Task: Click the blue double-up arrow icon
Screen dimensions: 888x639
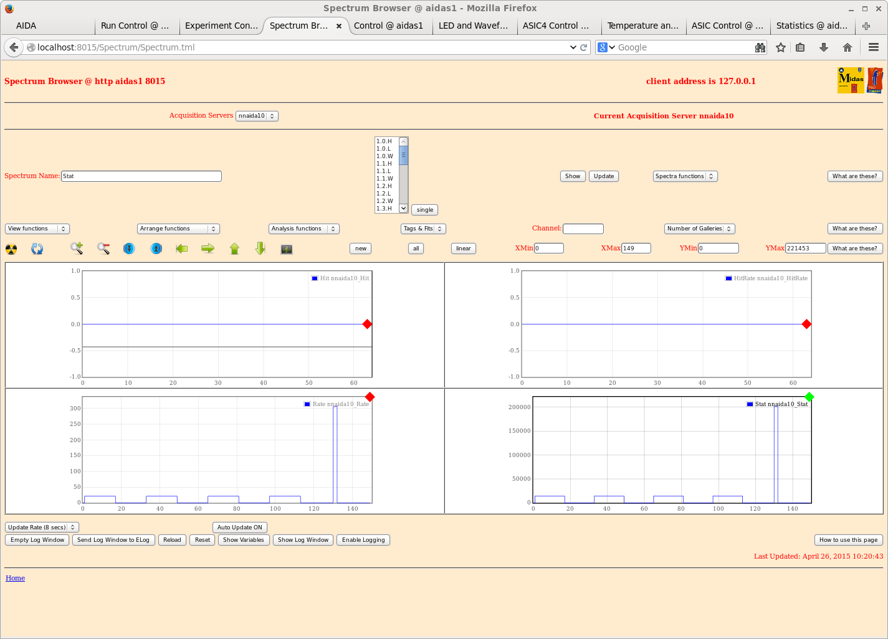Action: tap(156, 249)
